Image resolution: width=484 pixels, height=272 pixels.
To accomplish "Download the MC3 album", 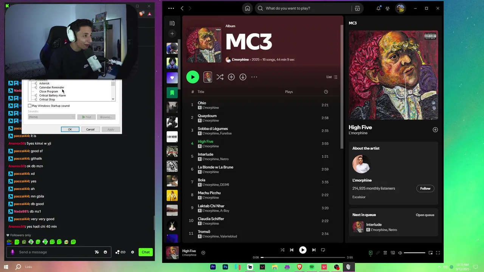I will coord(243,77).
